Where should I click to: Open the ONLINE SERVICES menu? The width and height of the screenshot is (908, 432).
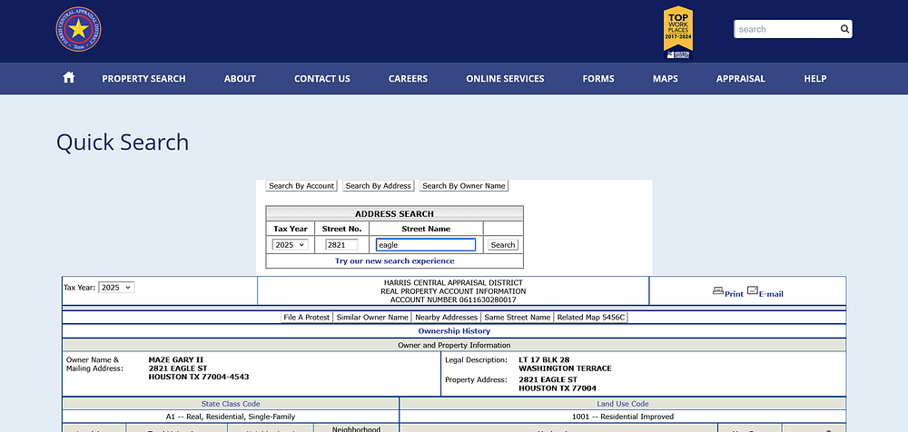(x=505, y=79)
